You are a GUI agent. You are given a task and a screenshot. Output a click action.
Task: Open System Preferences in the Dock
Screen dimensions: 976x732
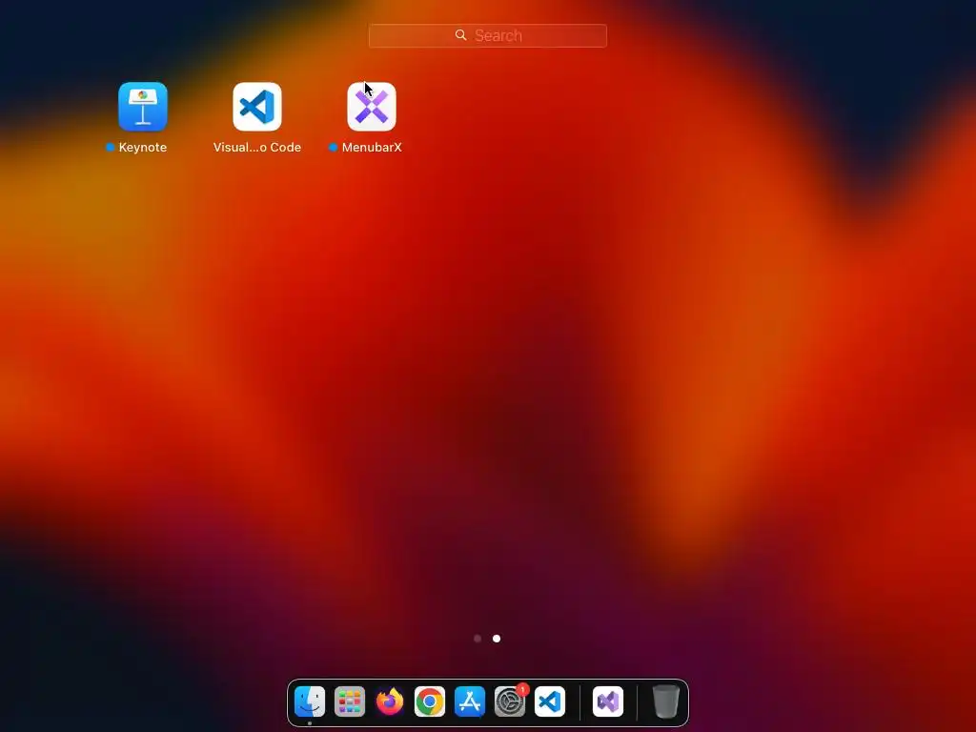click(x=510, y=701)
